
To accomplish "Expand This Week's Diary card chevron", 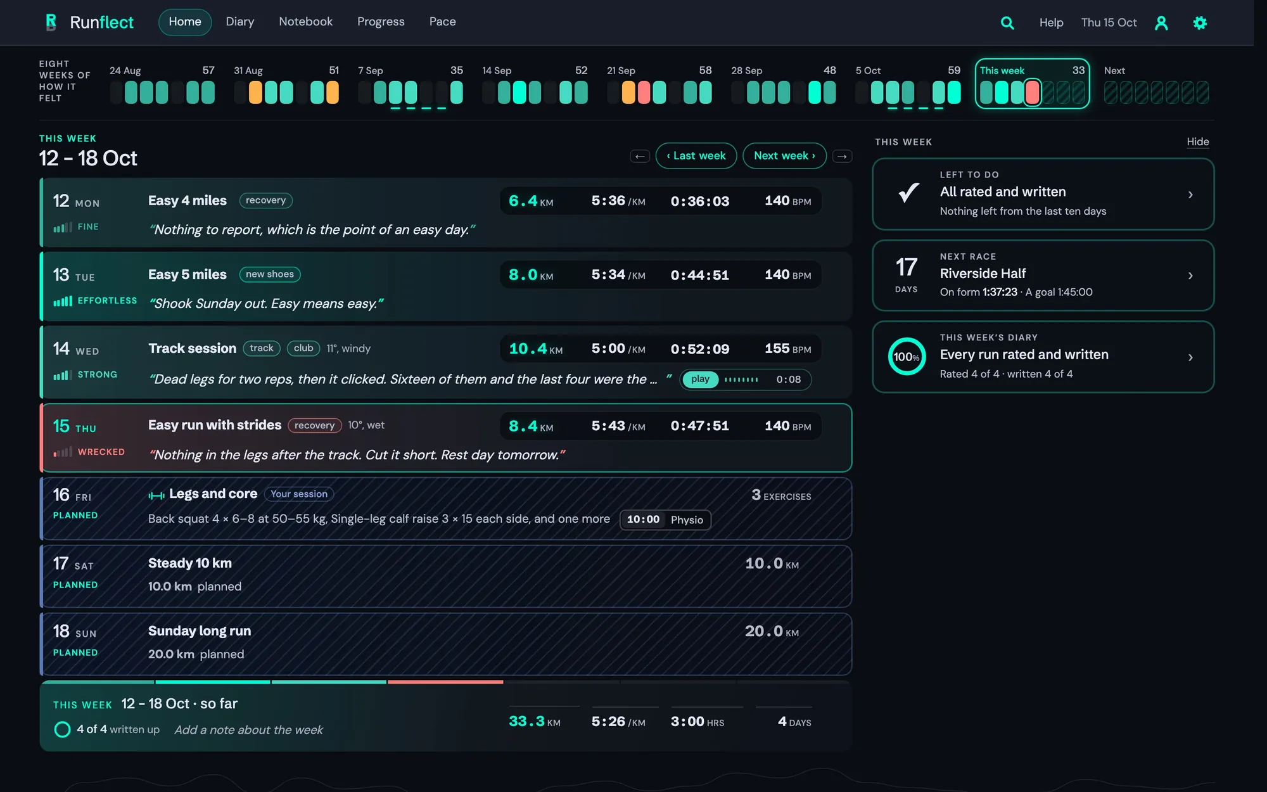I will (x=1190, y=357).
